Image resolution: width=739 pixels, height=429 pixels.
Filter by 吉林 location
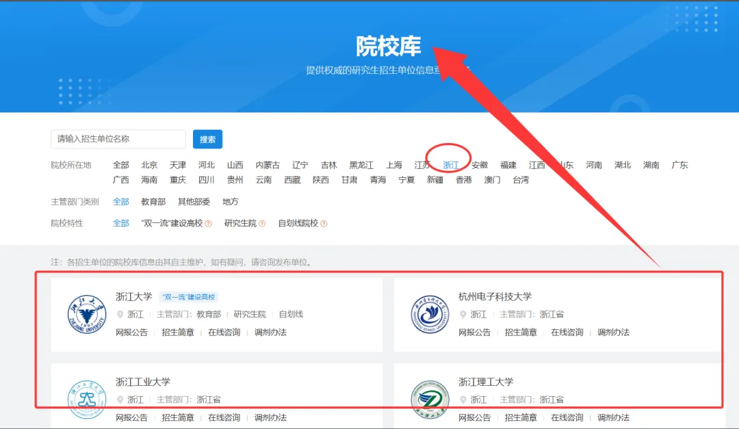329,165
